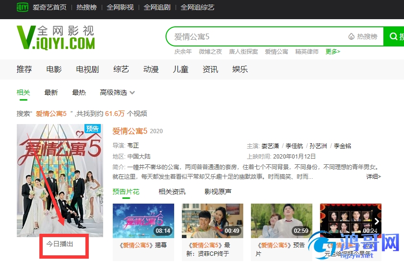Image resolution: width=404 pixels, height=263 pixels.
Task: Play the 00:49 贤菲CP video thumbnail
Action: pyautogui.click(x=212, y=221)
